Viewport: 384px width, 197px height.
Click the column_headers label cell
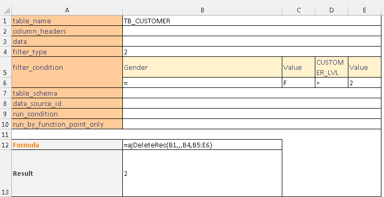[67, 31]
